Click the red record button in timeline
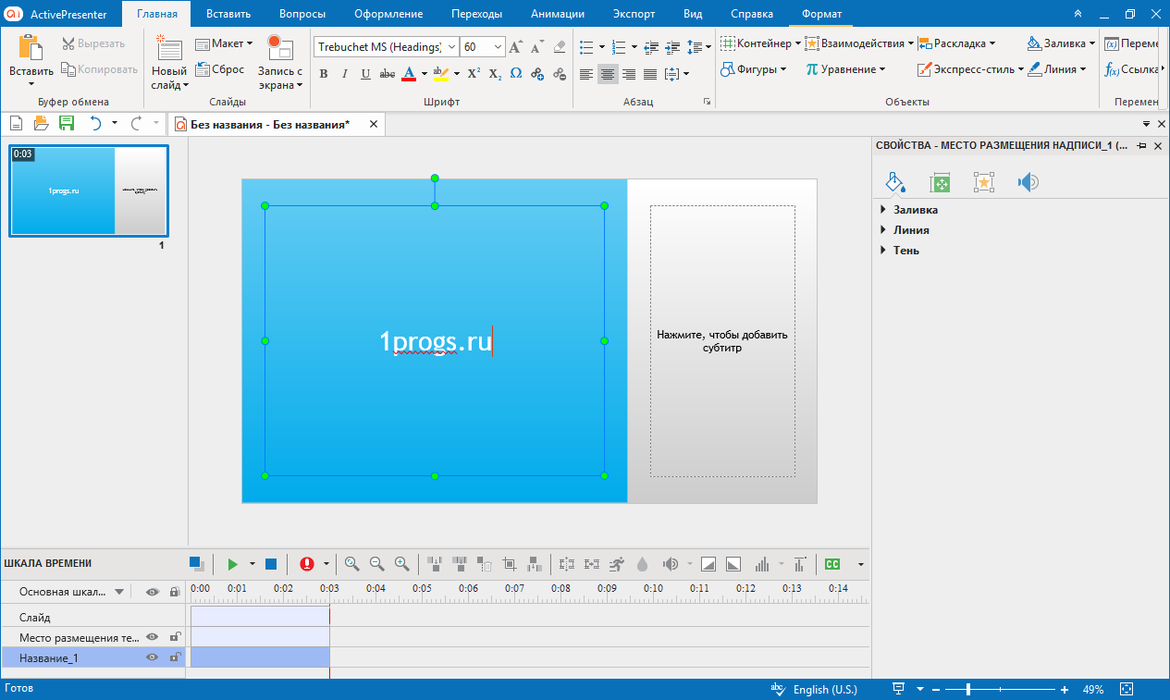 [x=306, y=564]
